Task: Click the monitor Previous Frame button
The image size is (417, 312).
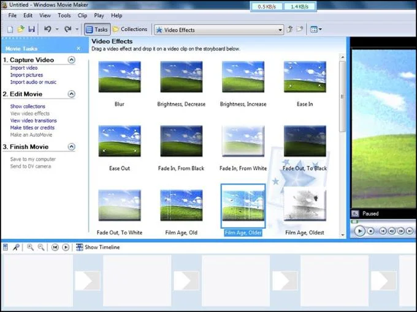Action: coord(392,231)
